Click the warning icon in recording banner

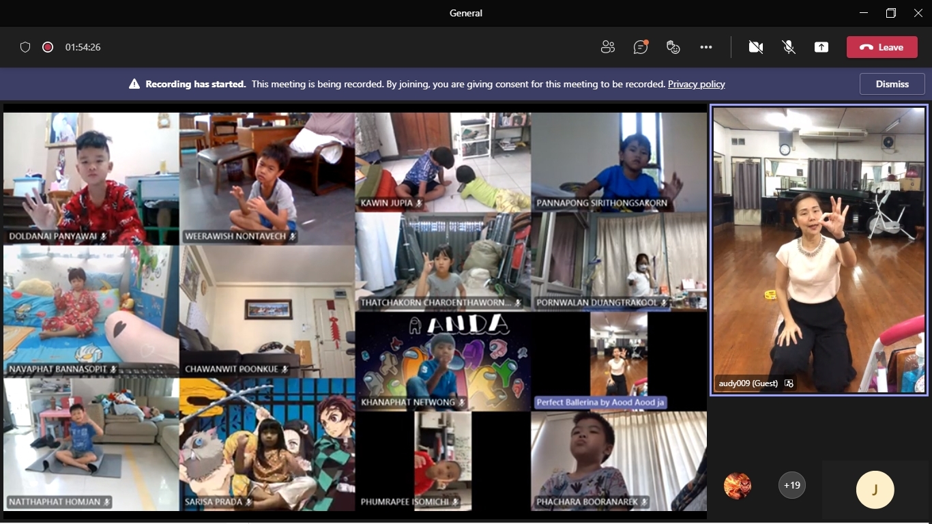pyautogui.click(x=134, y=85)
